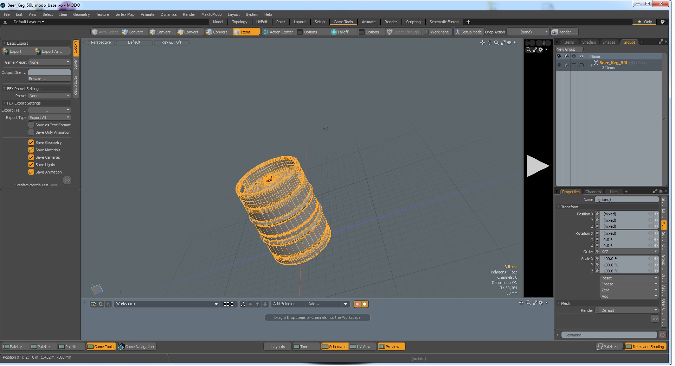Open the Game Preset dropdown
This screenshot has height=366, width=675.
[x=50, y=62]
